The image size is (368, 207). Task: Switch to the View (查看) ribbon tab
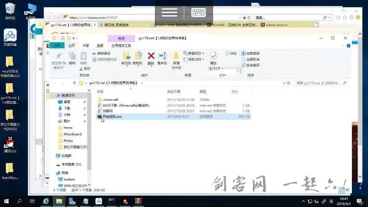point(100,46)
